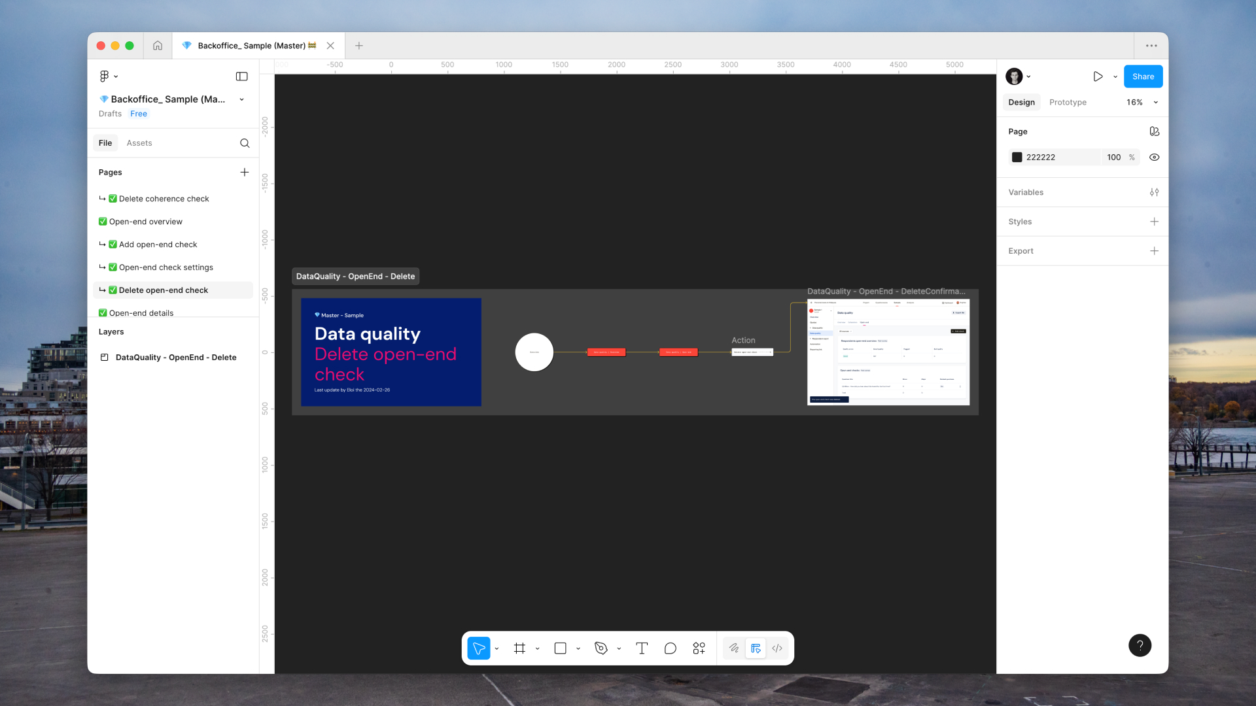
Task: Open the Comment tool
Action: 670,648
